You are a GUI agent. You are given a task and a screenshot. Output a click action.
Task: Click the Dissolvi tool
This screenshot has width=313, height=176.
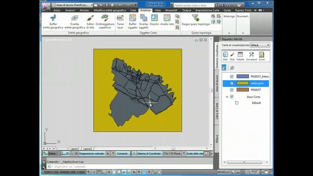pyautogui.click(x=155, y=20)
